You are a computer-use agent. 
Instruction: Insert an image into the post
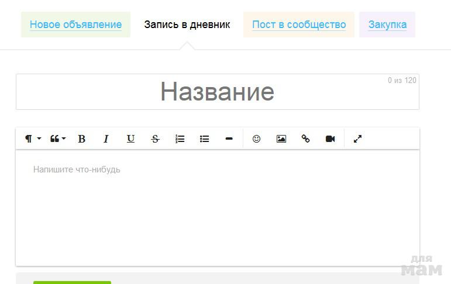point(281,139)
